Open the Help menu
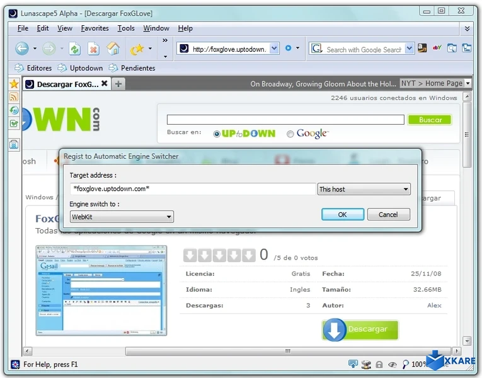 point(185,28)
